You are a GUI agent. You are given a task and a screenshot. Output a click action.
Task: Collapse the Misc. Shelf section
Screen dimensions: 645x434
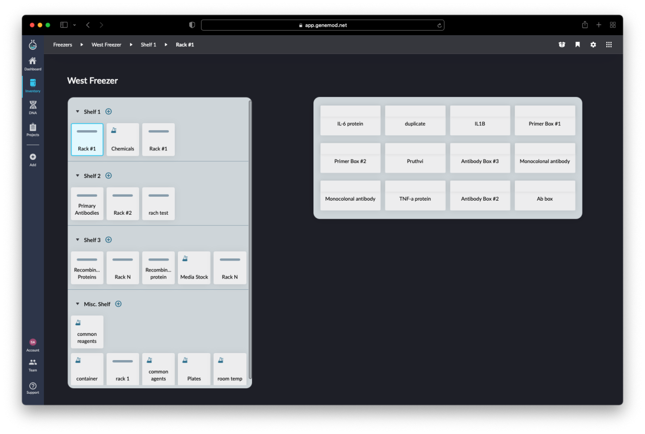point(78,304)
